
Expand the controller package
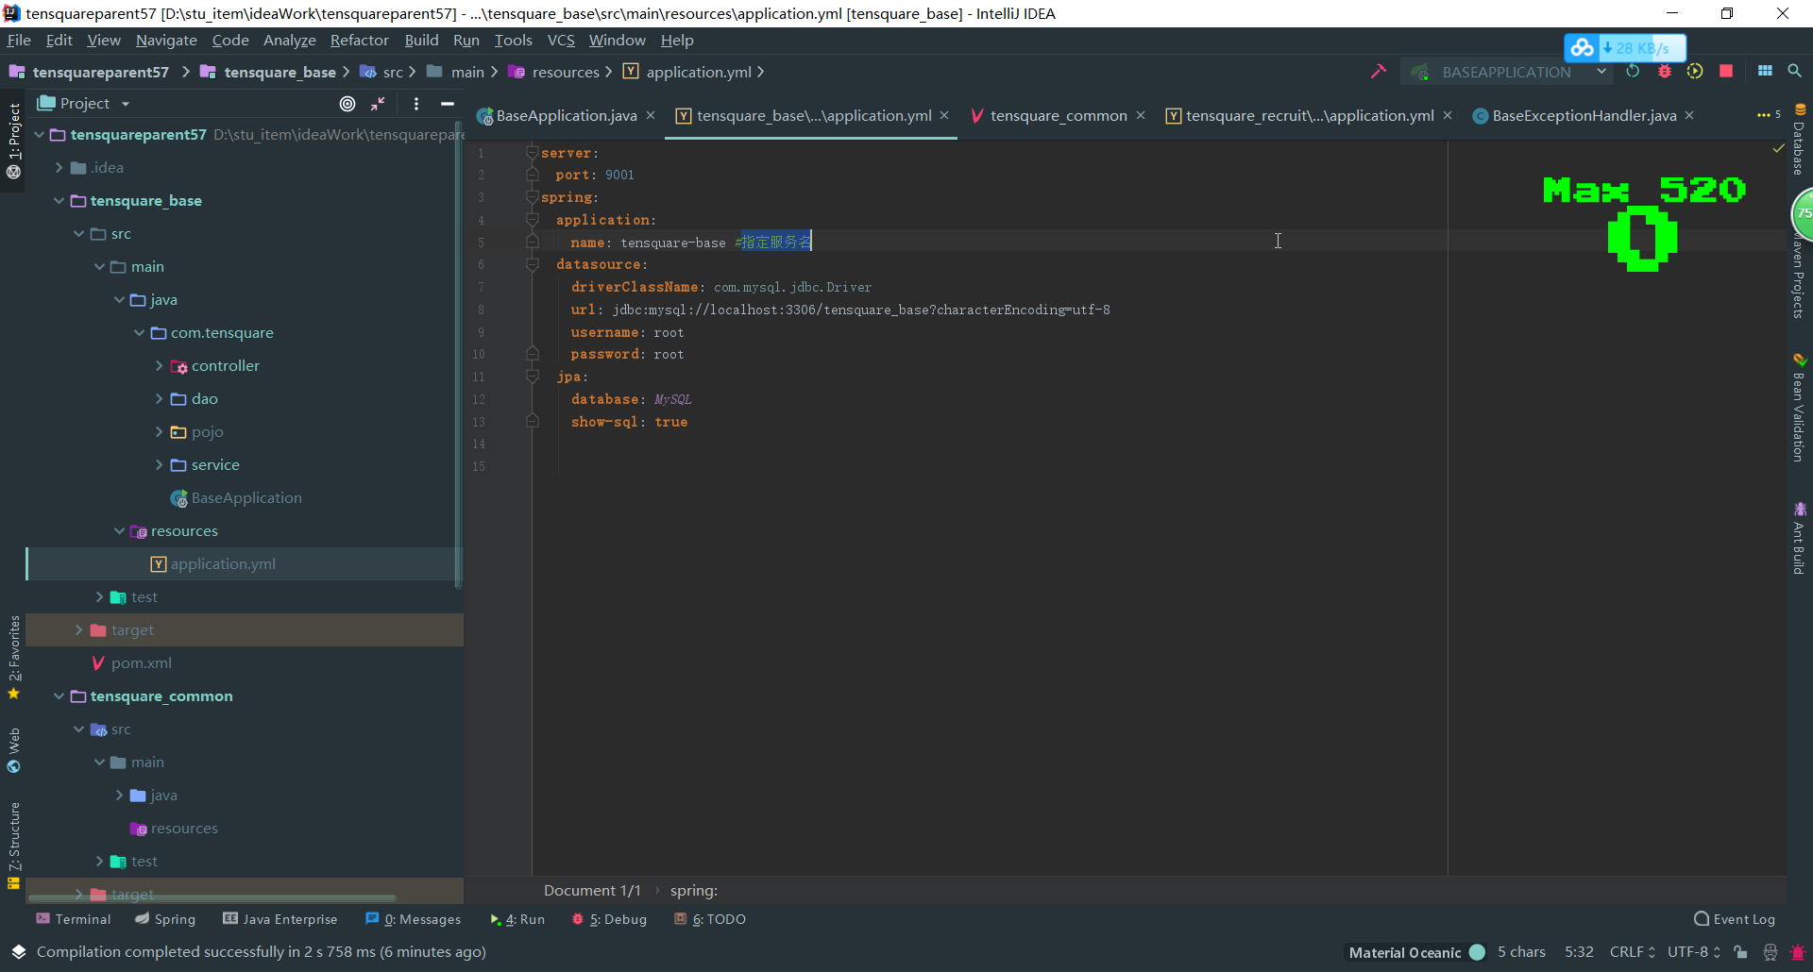coord(160,365)
